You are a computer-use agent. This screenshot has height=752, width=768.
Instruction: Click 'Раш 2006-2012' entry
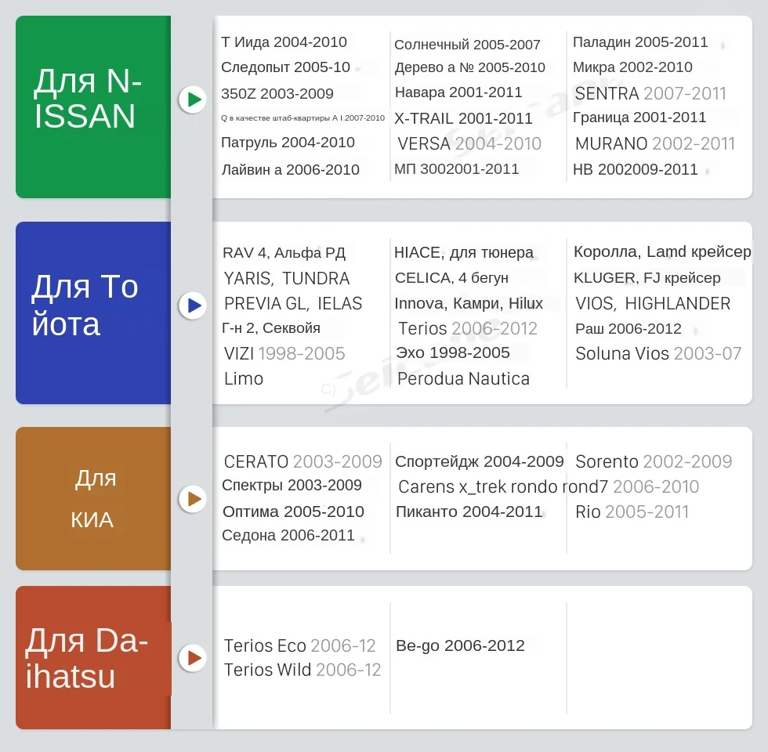[629, 328]
